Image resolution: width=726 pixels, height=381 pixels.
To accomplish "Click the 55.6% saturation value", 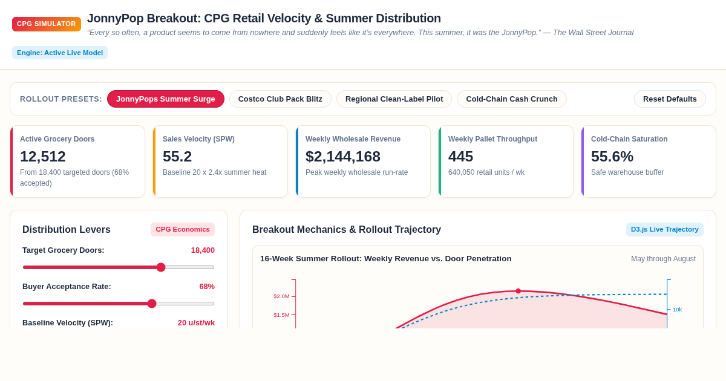I will click(612, 157).
